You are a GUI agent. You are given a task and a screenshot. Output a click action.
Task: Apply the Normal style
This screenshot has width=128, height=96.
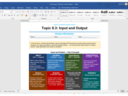click(64, 13)
